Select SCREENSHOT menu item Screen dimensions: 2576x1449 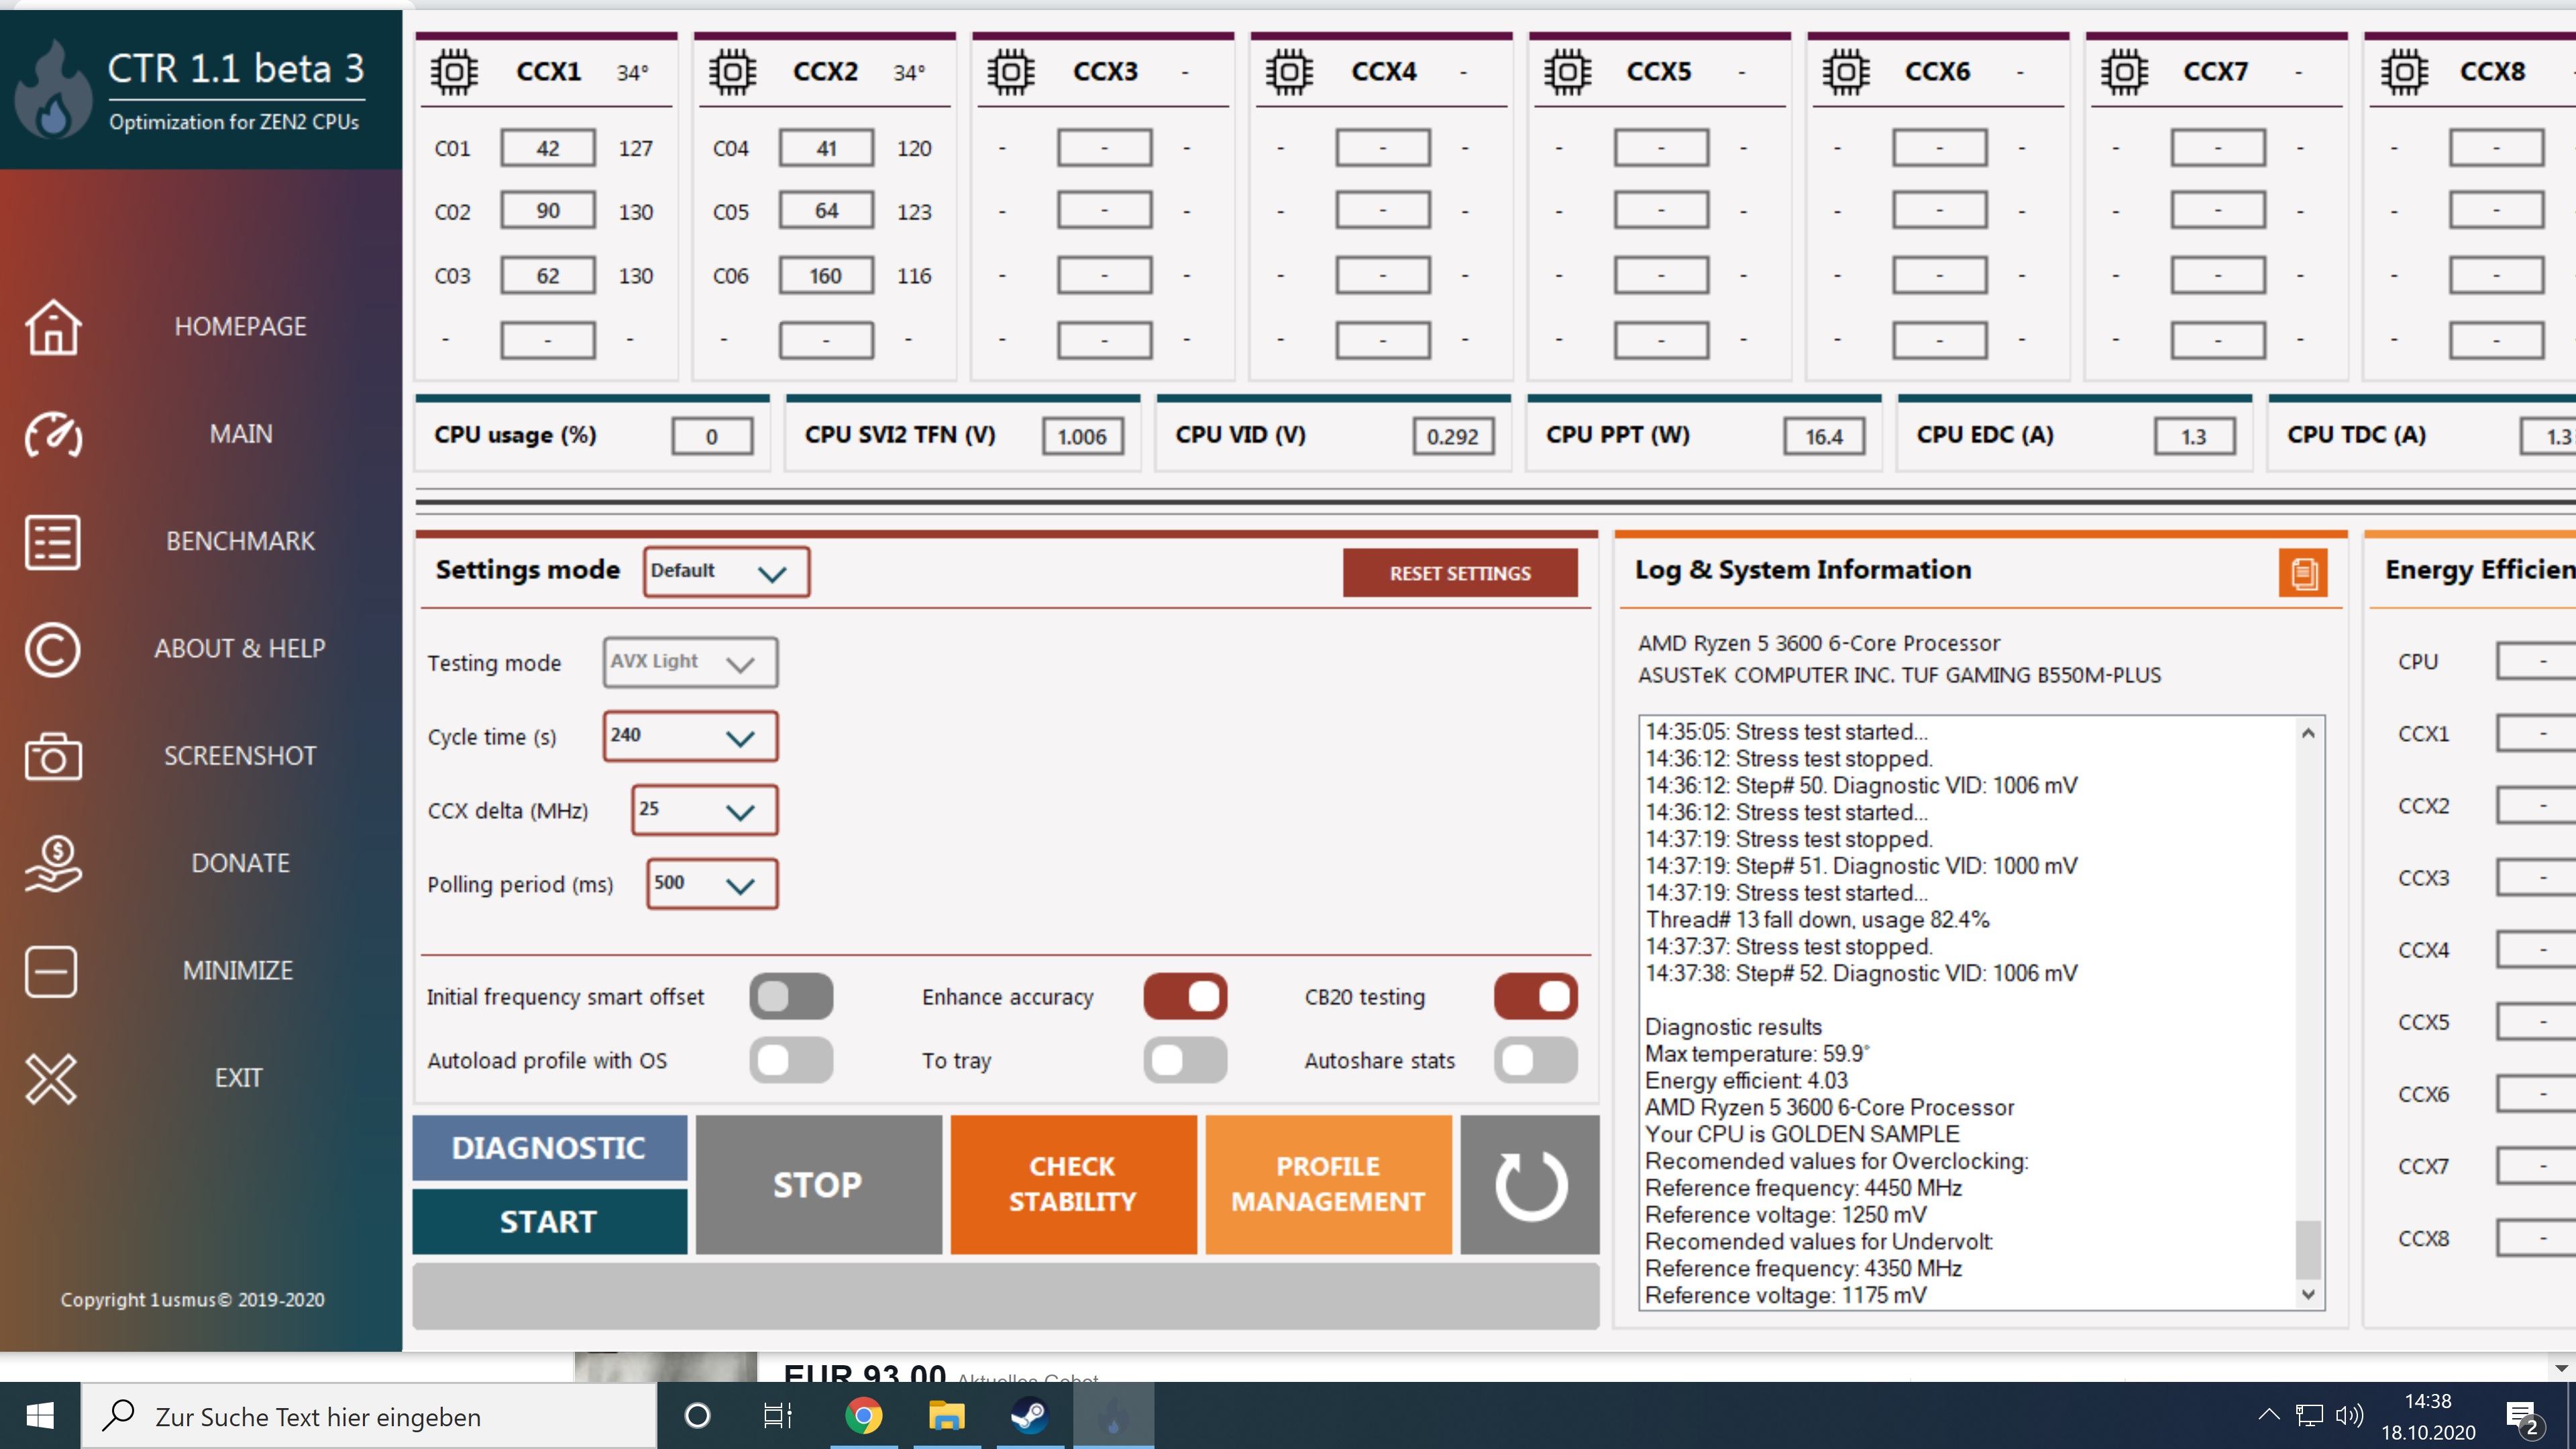coord(240,756)
